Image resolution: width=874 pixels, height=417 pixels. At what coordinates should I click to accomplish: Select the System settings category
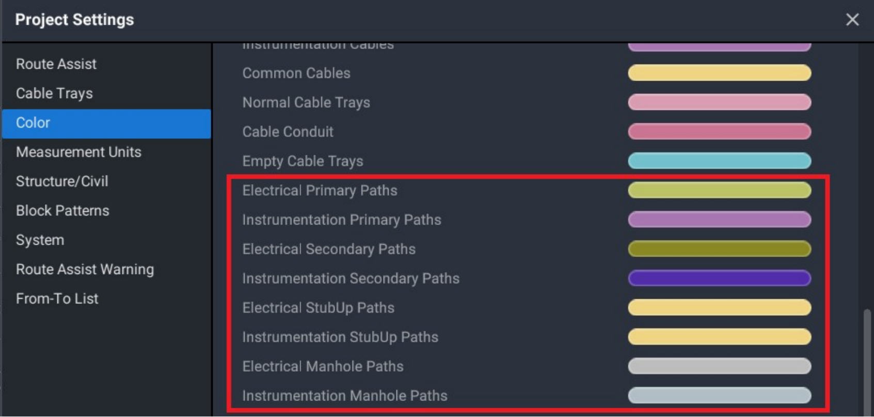coord(40,240)
